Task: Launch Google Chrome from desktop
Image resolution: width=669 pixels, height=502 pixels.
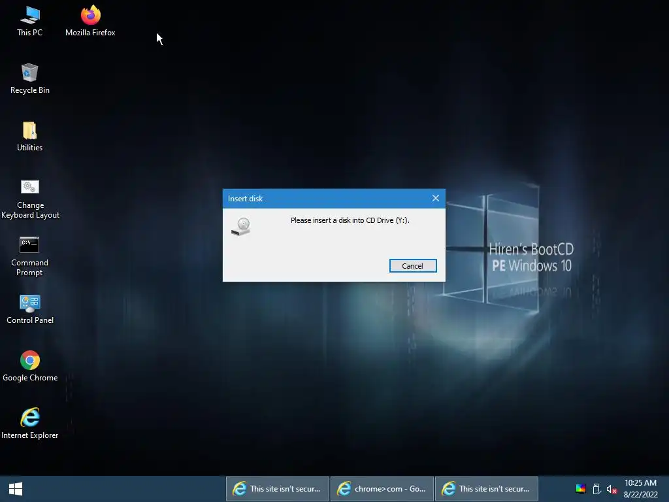Action: coord(30,367)
